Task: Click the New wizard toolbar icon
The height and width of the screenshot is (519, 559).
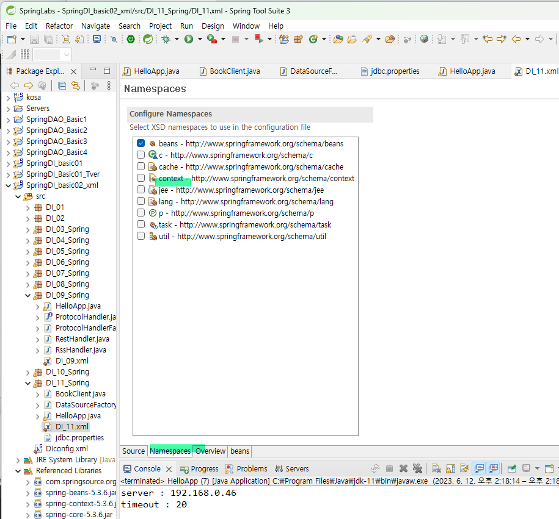Action: (x=12, y=39)
